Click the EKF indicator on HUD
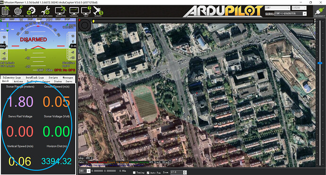The width and height of the screenshot is (326, 175). [40, 70]
